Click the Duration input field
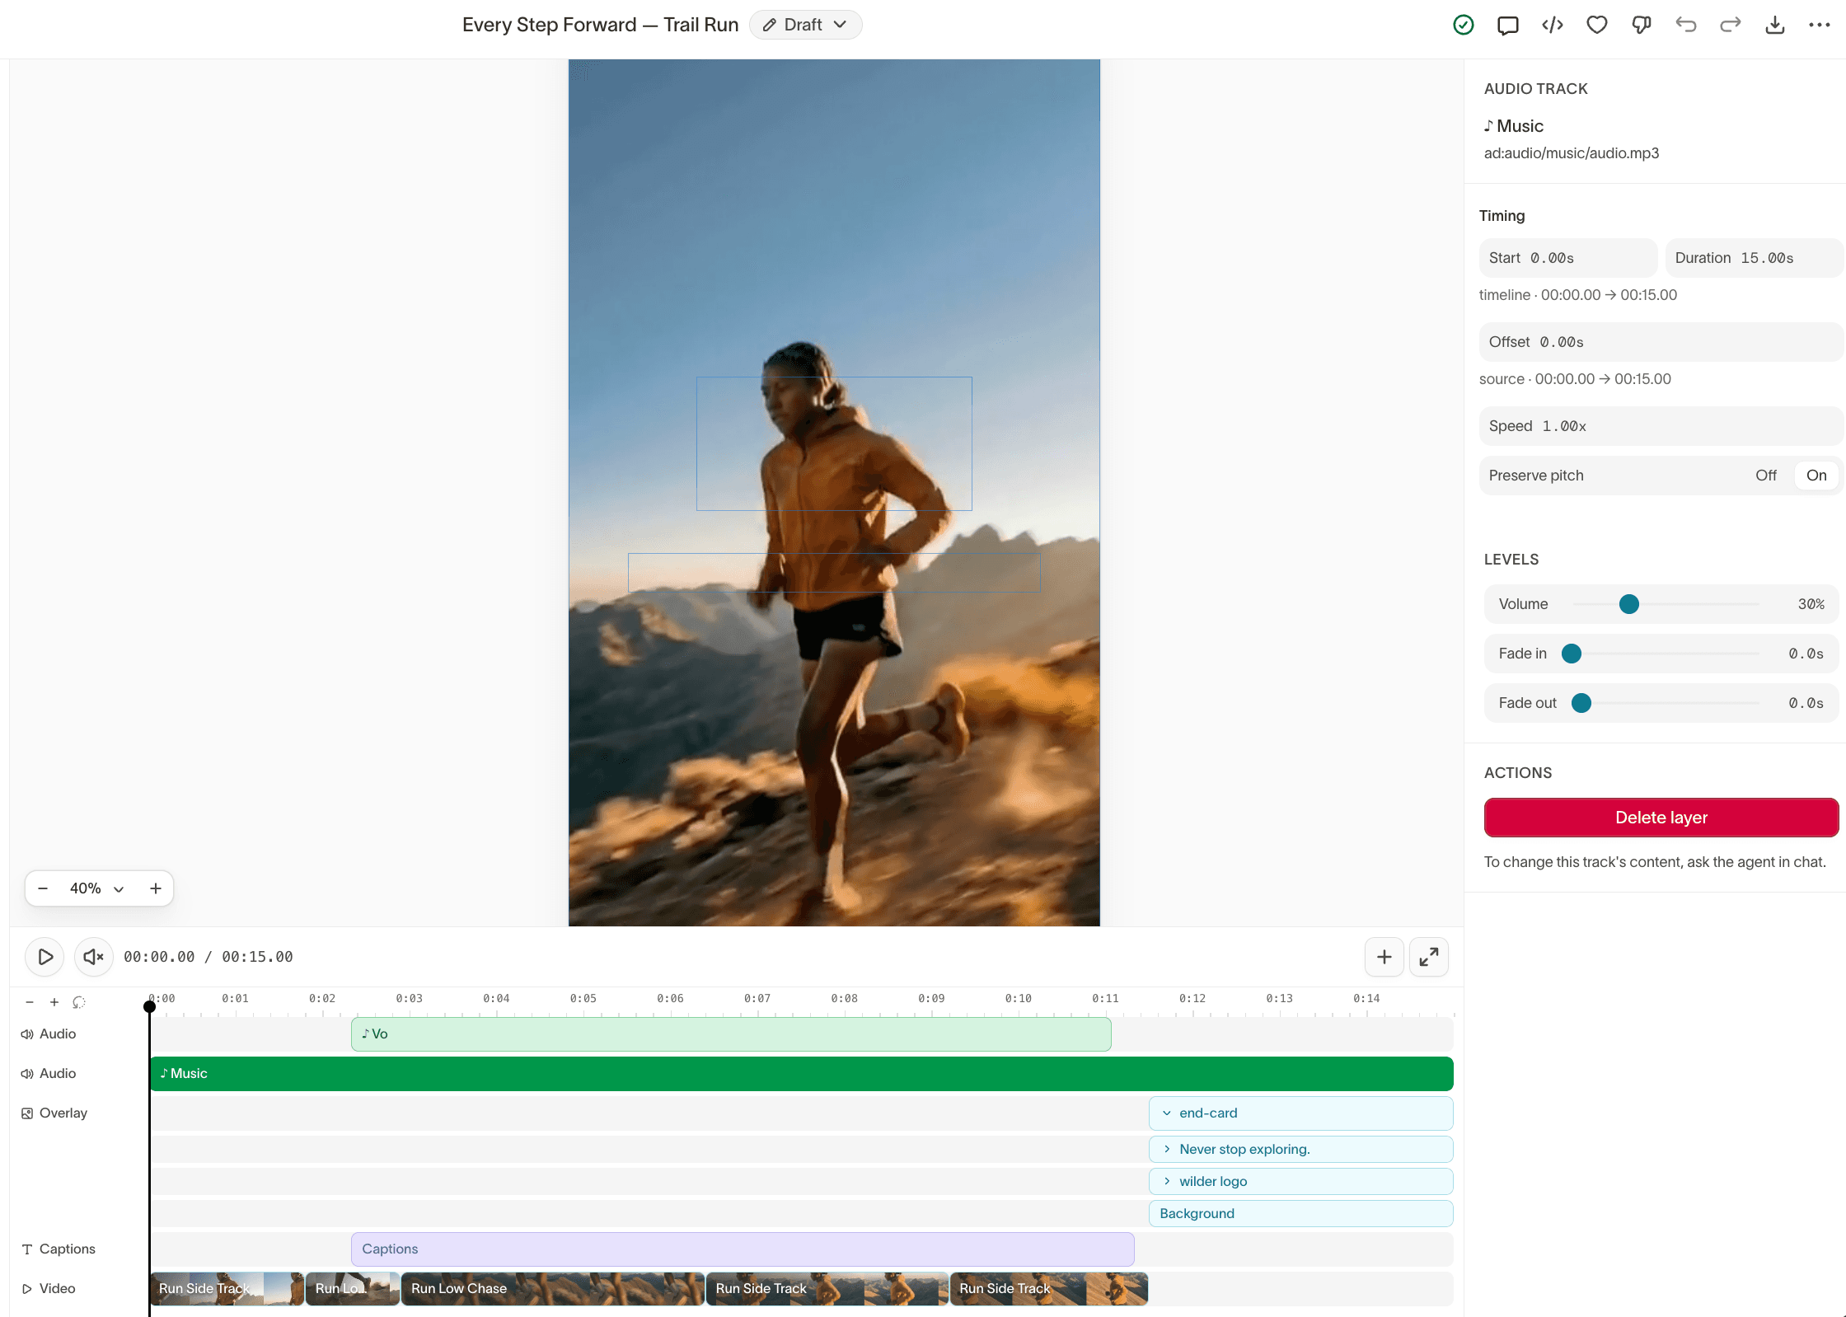 (1754, 258)
